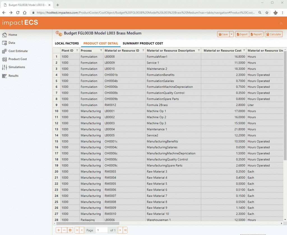Screen dimensions: 287x235
Task: Click the fleur-de-lis extension icon
Action: (276, 13)
